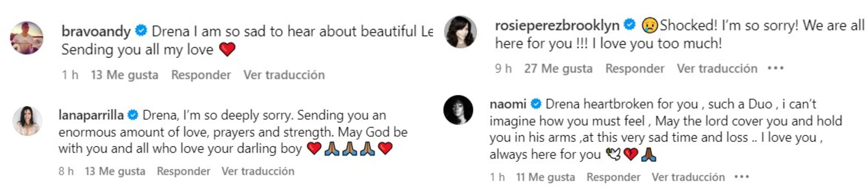This screenshot has width=866, height=188.
Task: Click verified badge next to rosieperezbrooklyn
Action: 630,25
